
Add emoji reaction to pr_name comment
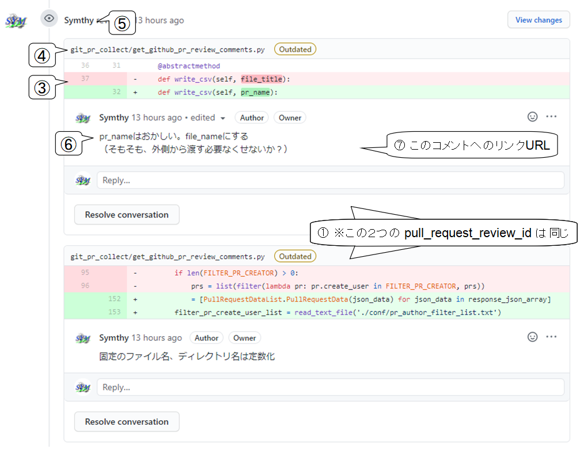pyautogui.click(x=532, y=117)
